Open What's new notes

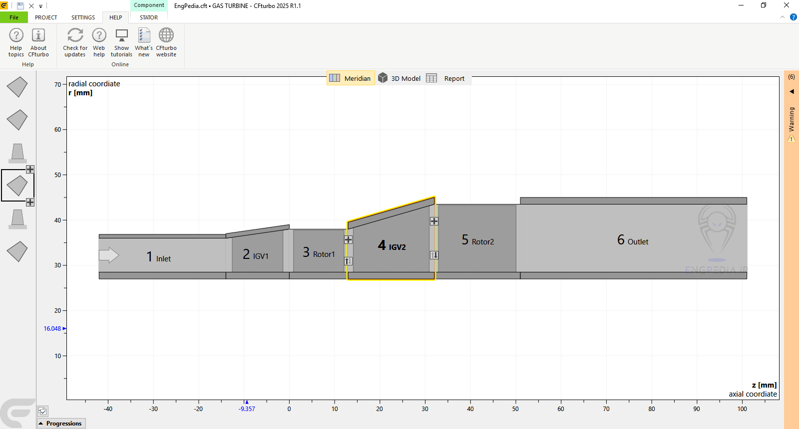[x=144, y=42]
